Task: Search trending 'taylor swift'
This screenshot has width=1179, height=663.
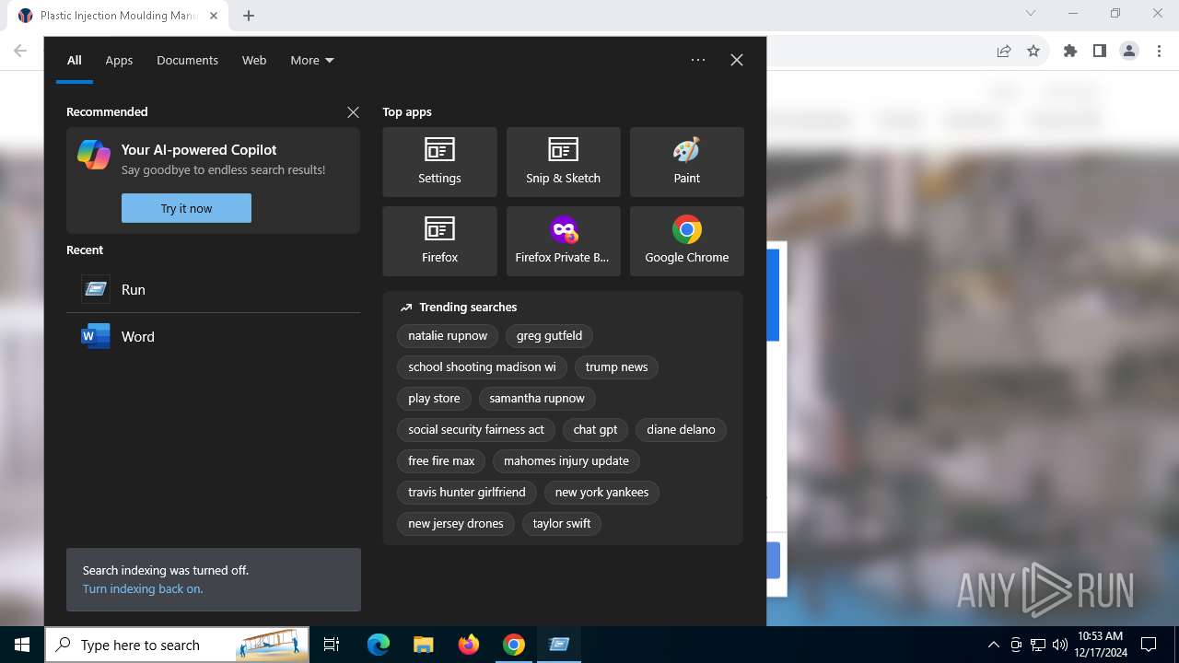Action: tap(562, 524)
